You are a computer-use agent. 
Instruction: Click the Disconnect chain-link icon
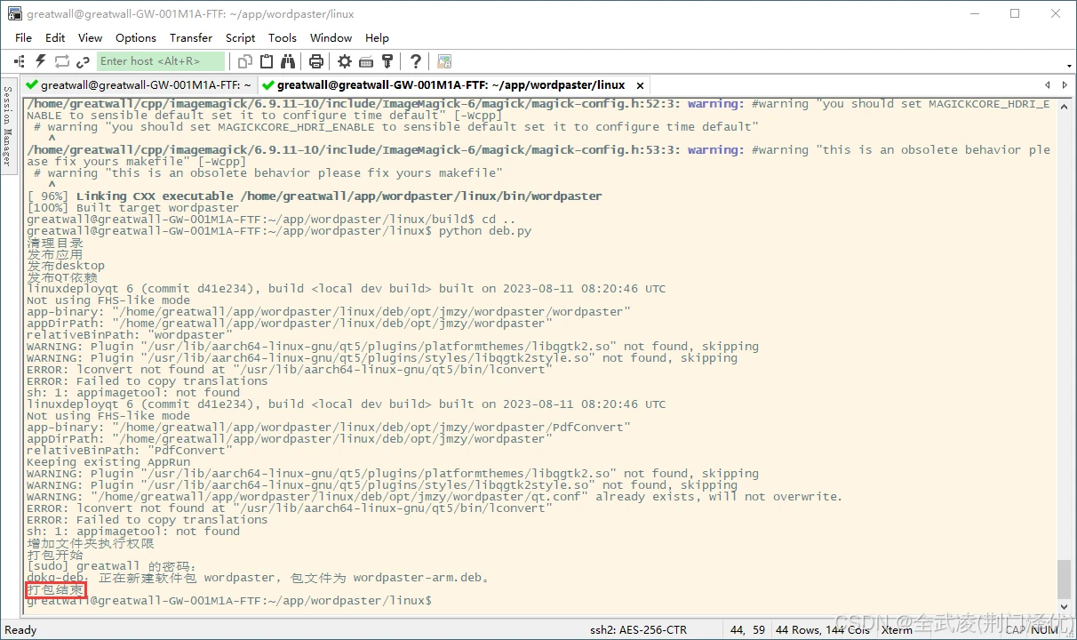(83, 61)
